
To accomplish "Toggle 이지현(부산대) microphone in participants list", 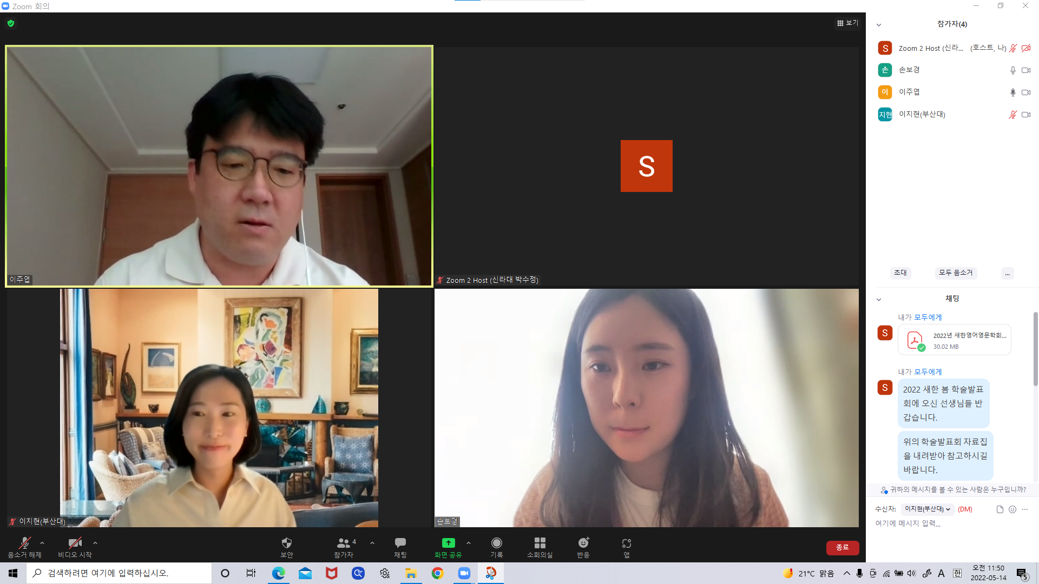I will (x=1012, y=115).
